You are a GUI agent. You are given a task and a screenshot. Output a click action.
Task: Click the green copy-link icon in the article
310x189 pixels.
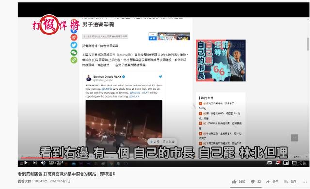[74, 60]
